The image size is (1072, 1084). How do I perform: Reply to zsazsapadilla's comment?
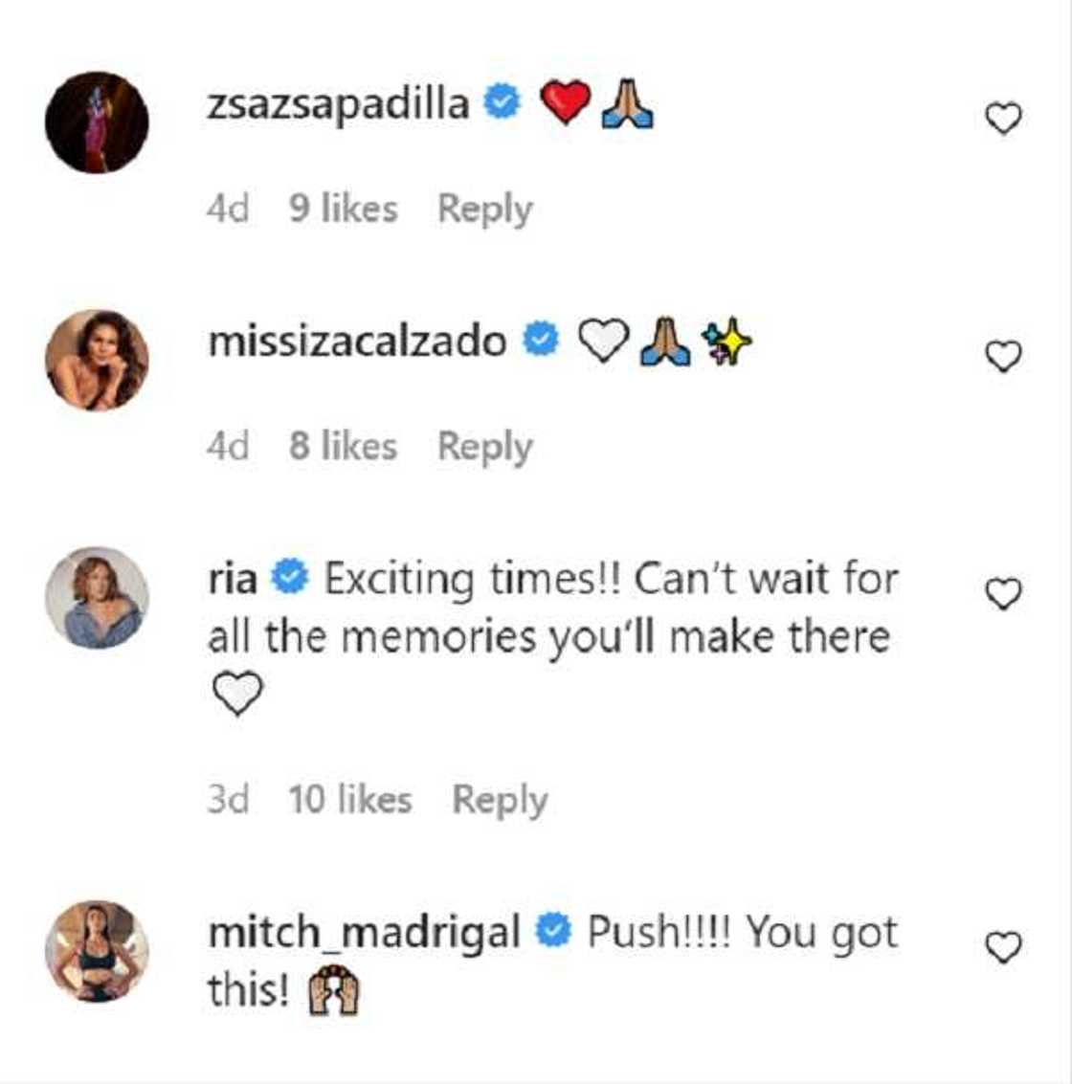pyautogui.click(x=484, y=209)
